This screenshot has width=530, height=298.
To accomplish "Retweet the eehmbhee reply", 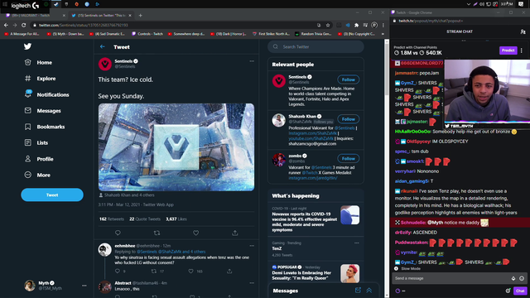I will click(x=154, y=271).
